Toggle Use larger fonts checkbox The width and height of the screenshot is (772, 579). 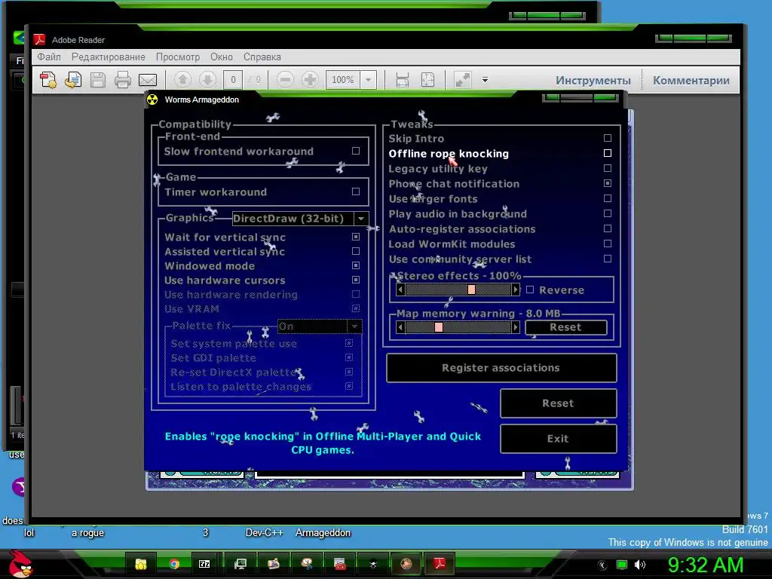coord(608,198)
